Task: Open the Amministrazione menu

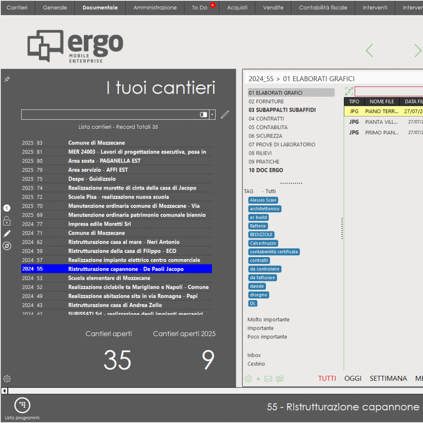Action: pos(155,7)
